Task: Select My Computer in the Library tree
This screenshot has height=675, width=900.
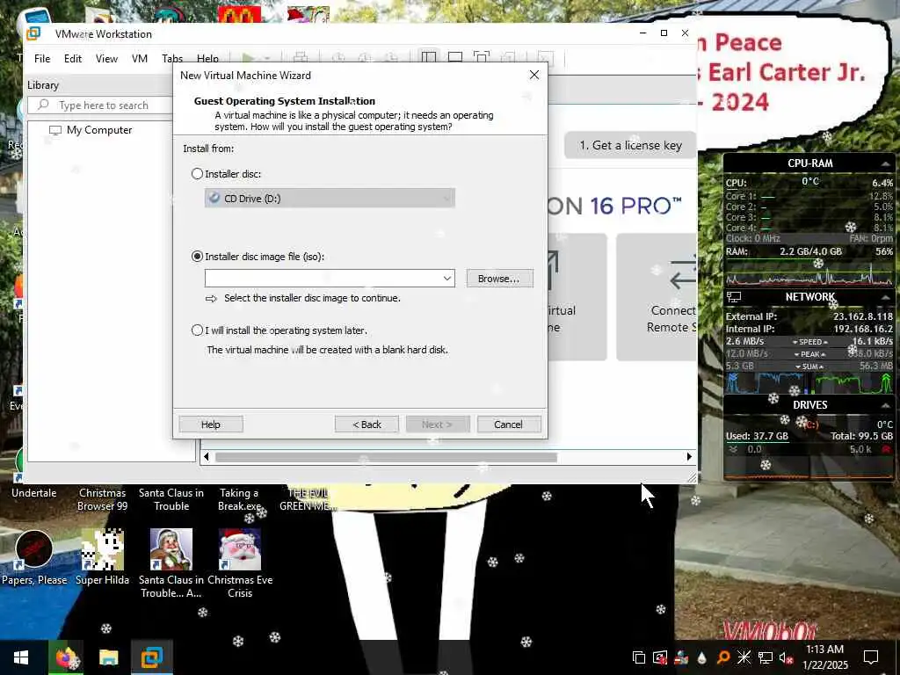Action: pos(98,130)
